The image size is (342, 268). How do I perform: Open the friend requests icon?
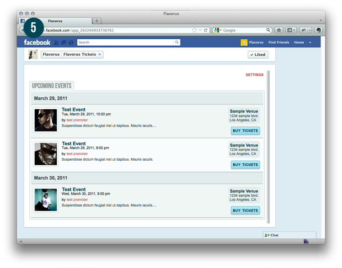(x=56, y=42)
